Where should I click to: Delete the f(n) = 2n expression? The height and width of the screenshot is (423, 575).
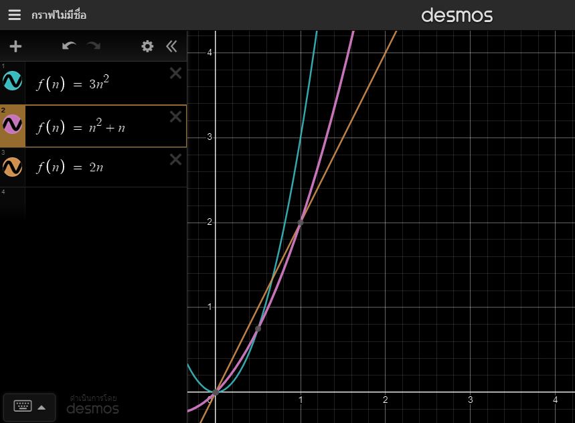175,159
